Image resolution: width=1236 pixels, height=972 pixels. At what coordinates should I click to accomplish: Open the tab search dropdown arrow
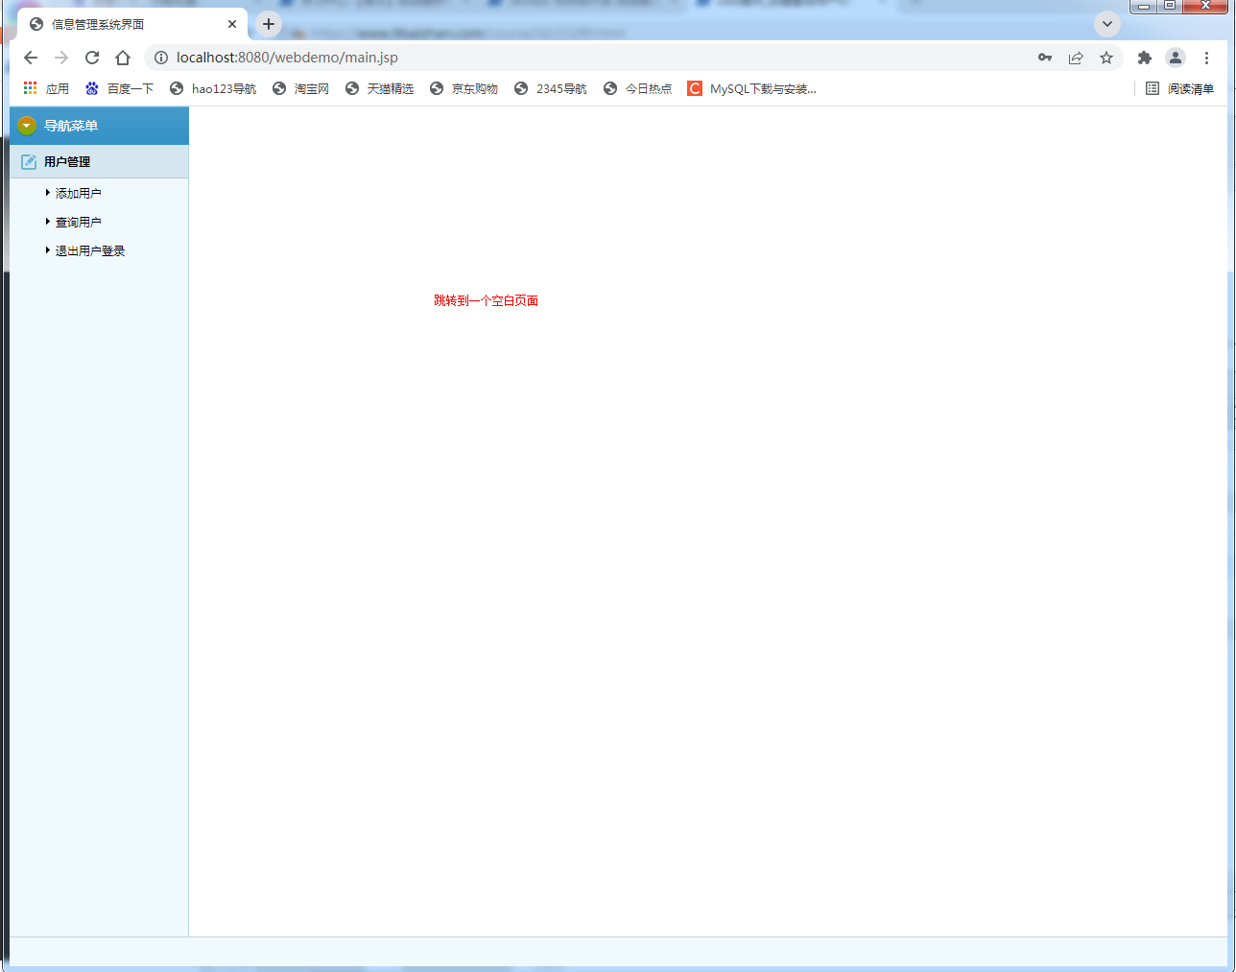tap(1107, 24)
